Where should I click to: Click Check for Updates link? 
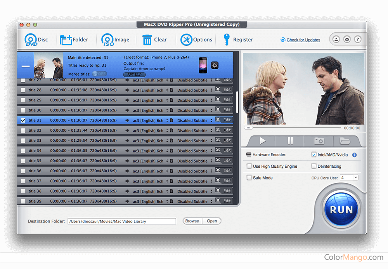(x=303, y=40)
